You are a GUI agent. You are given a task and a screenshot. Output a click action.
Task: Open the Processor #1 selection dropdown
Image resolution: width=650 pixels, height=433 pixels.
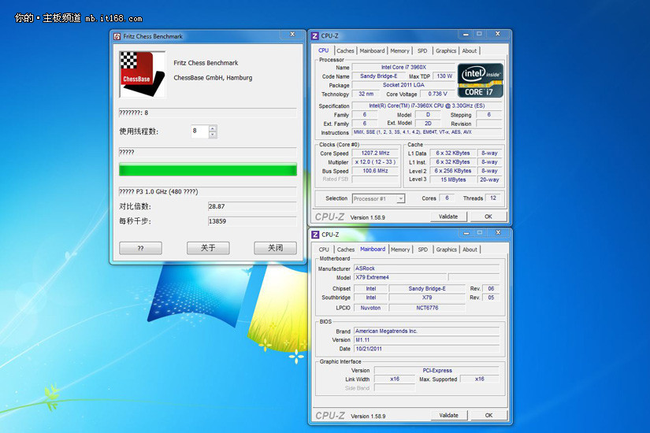(x=378, y=198)
